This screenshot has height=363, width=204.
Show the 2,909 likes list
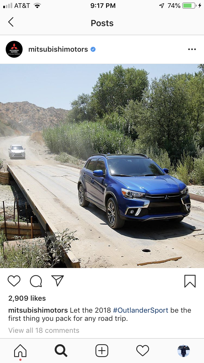pyautogui.click(x=27, y=298)
